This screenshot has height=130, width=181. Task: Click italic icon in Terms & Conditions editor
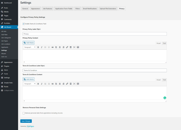42,84
